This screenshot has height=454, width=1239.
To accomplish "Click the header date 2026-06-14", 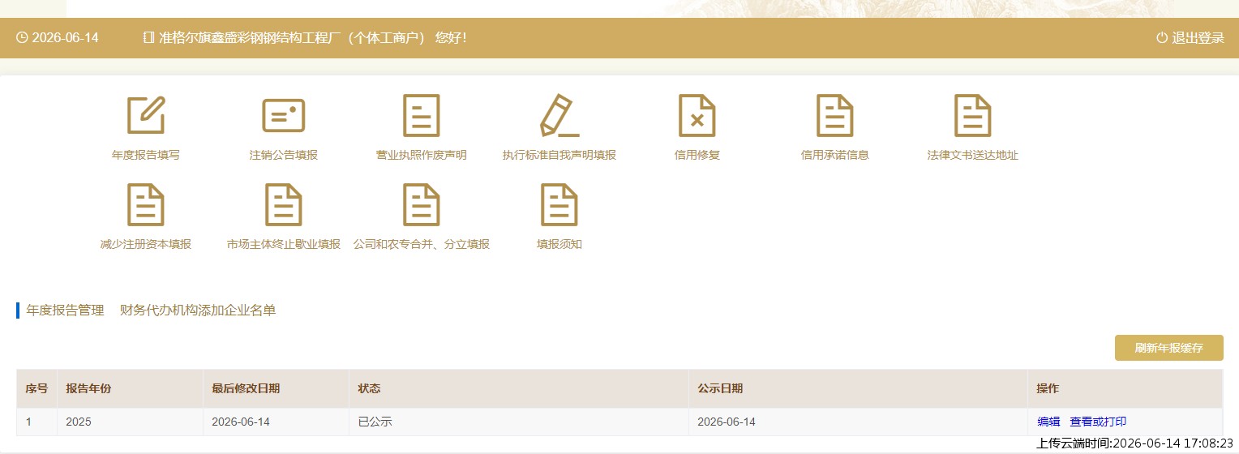I will click(x=65, y=38).
